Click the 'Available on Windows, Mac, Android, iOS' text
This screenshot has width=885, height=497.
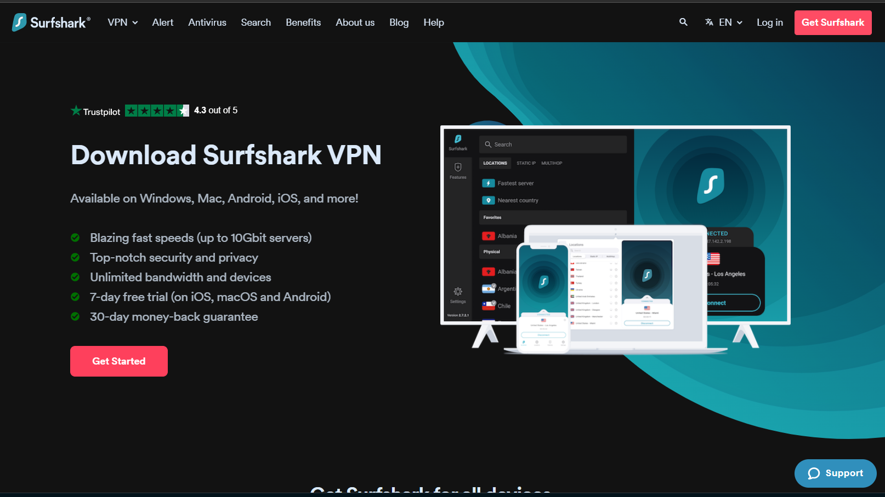[x=214, y=199]
